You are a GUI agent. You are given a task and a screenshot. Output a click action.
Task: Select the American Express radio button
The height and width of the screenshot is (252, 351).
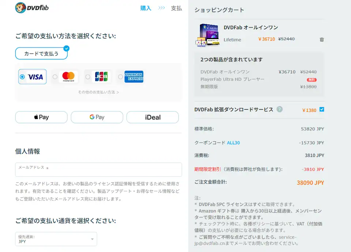[120, 77]
